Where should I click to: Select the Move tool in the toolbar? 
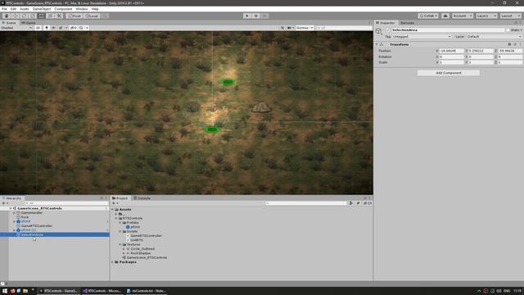coord(15,16)
